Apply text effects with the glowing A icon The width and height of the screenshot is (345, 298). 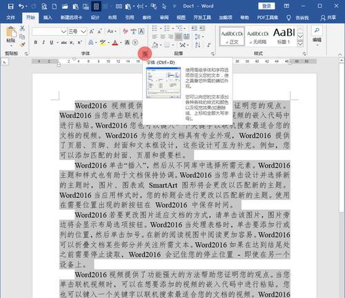(91, 42)
